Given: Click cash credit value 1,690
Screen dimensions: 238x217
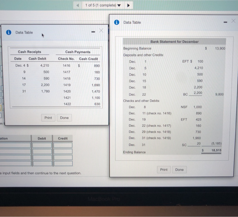Looking at the screenshot, I should click(x=96, y=85).
